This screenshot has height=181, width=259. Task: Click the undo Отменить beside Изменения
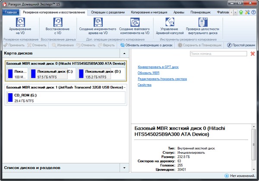click(x=86, y=45)
